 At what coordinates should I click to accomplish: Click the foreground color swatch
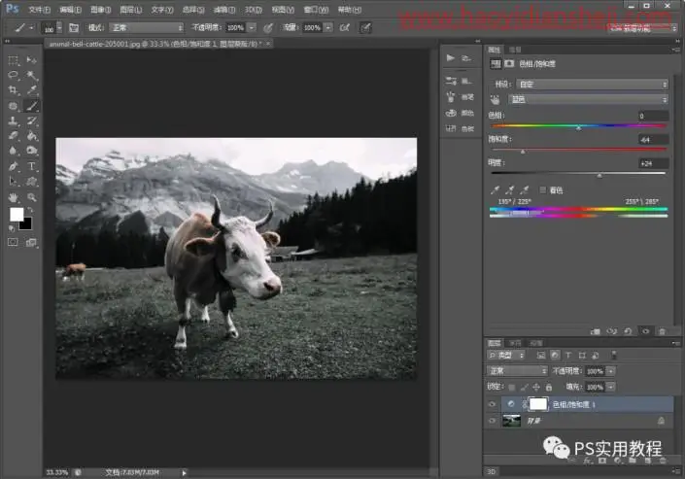[17, 214]
